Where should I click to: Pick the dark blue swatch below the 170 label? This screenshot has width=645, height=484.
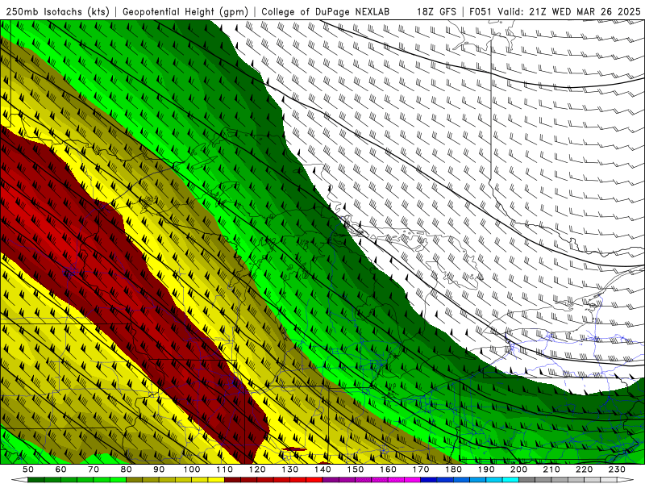pyautogui.click(x=429, y=480)
